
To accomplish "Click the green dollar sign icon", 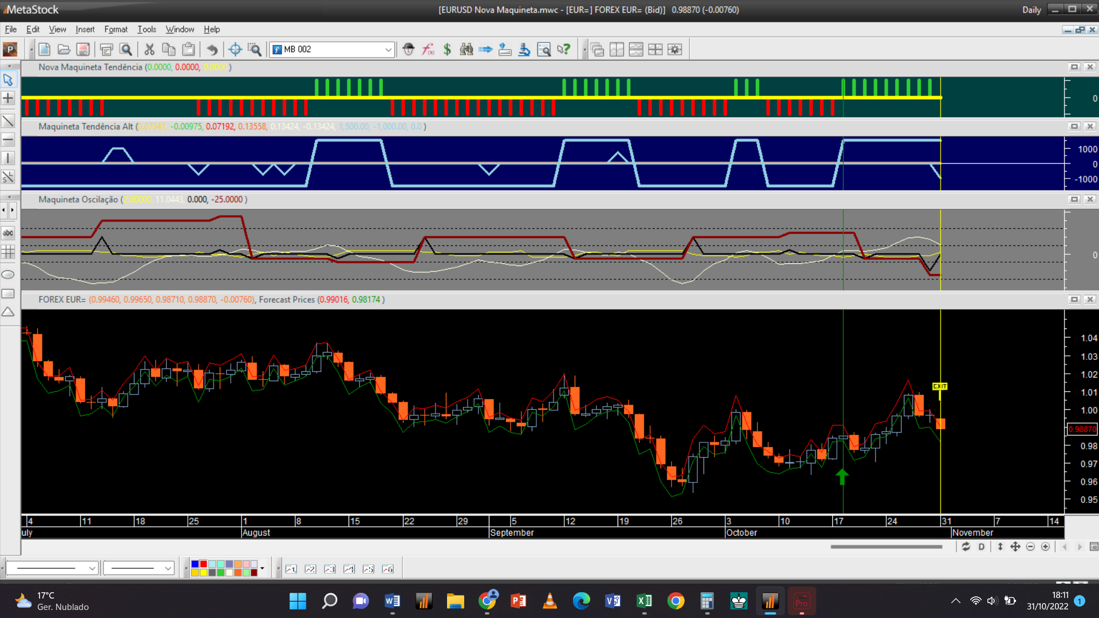I will pyautogui.click(x=447, y=50).
